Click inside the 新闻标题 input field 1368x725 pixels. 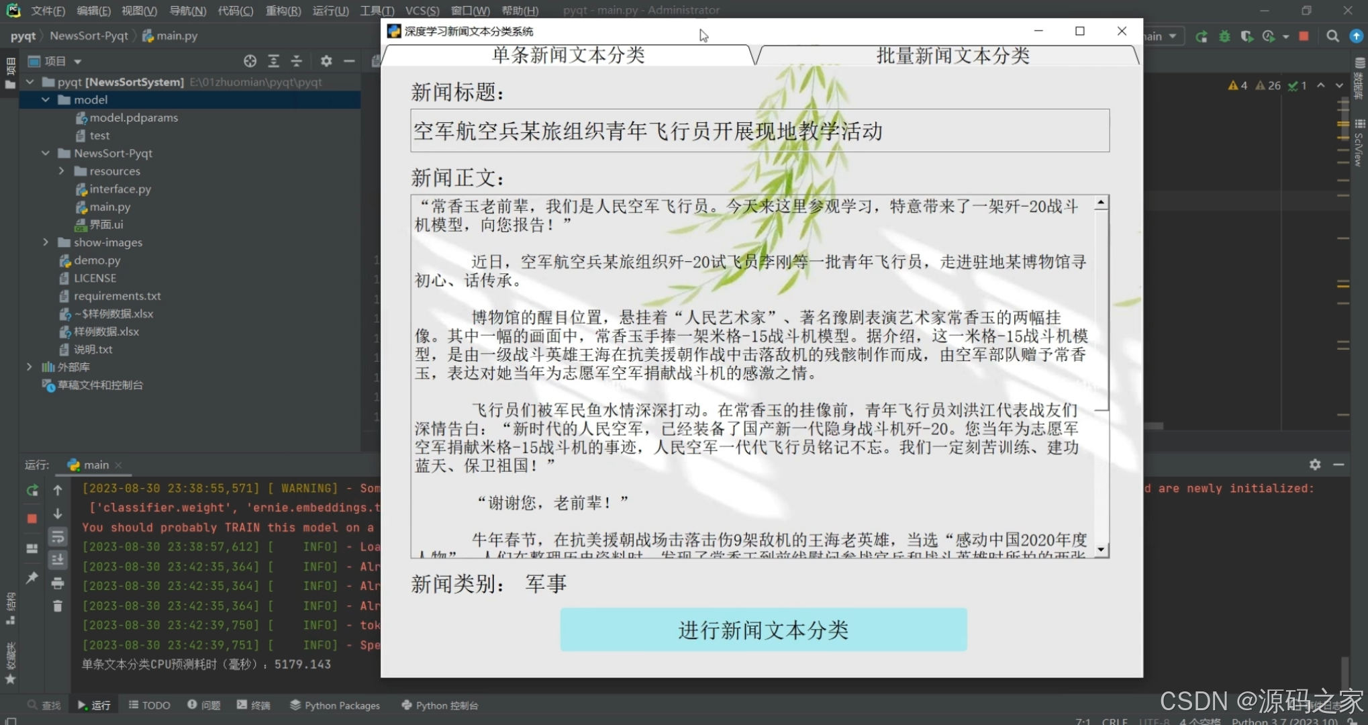[759, 131]
